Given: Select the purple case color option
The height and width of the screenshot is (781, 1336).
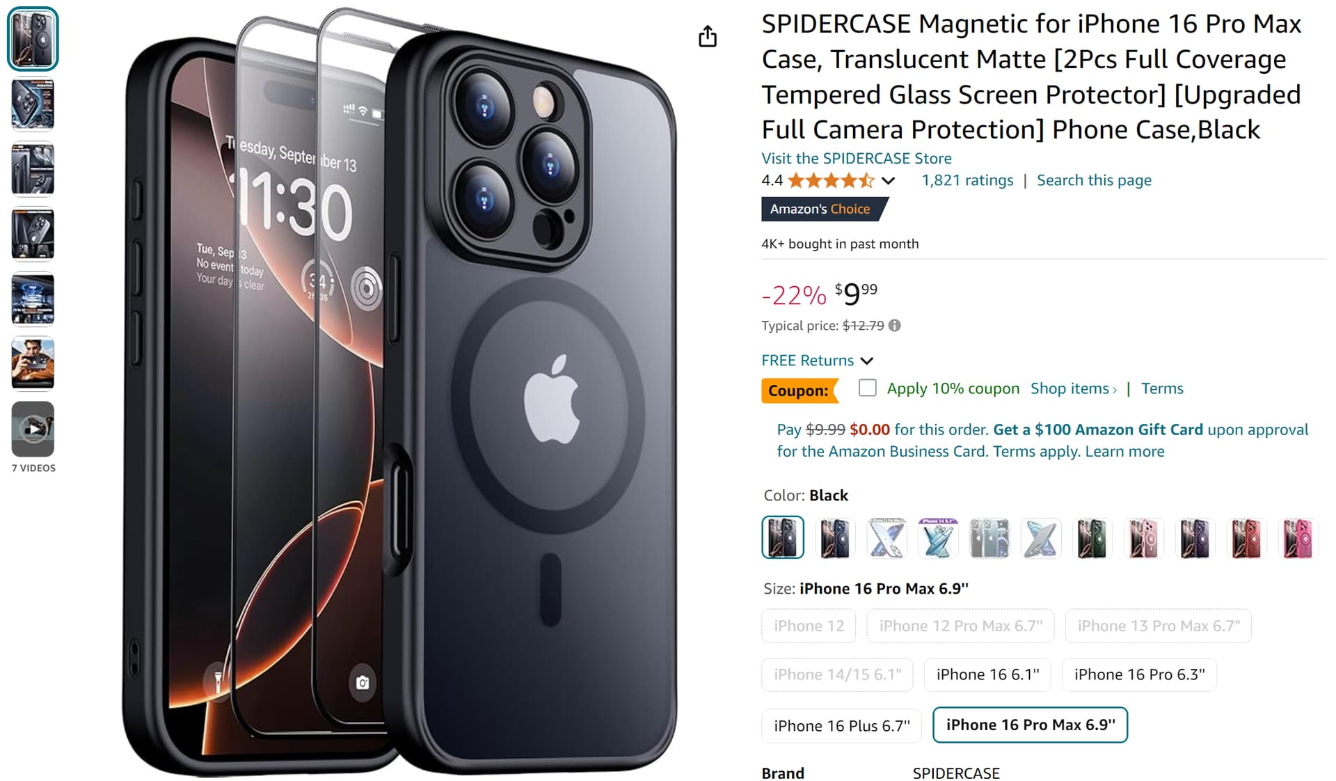Looking at the screenshot, I should [x=1195, y=538].
